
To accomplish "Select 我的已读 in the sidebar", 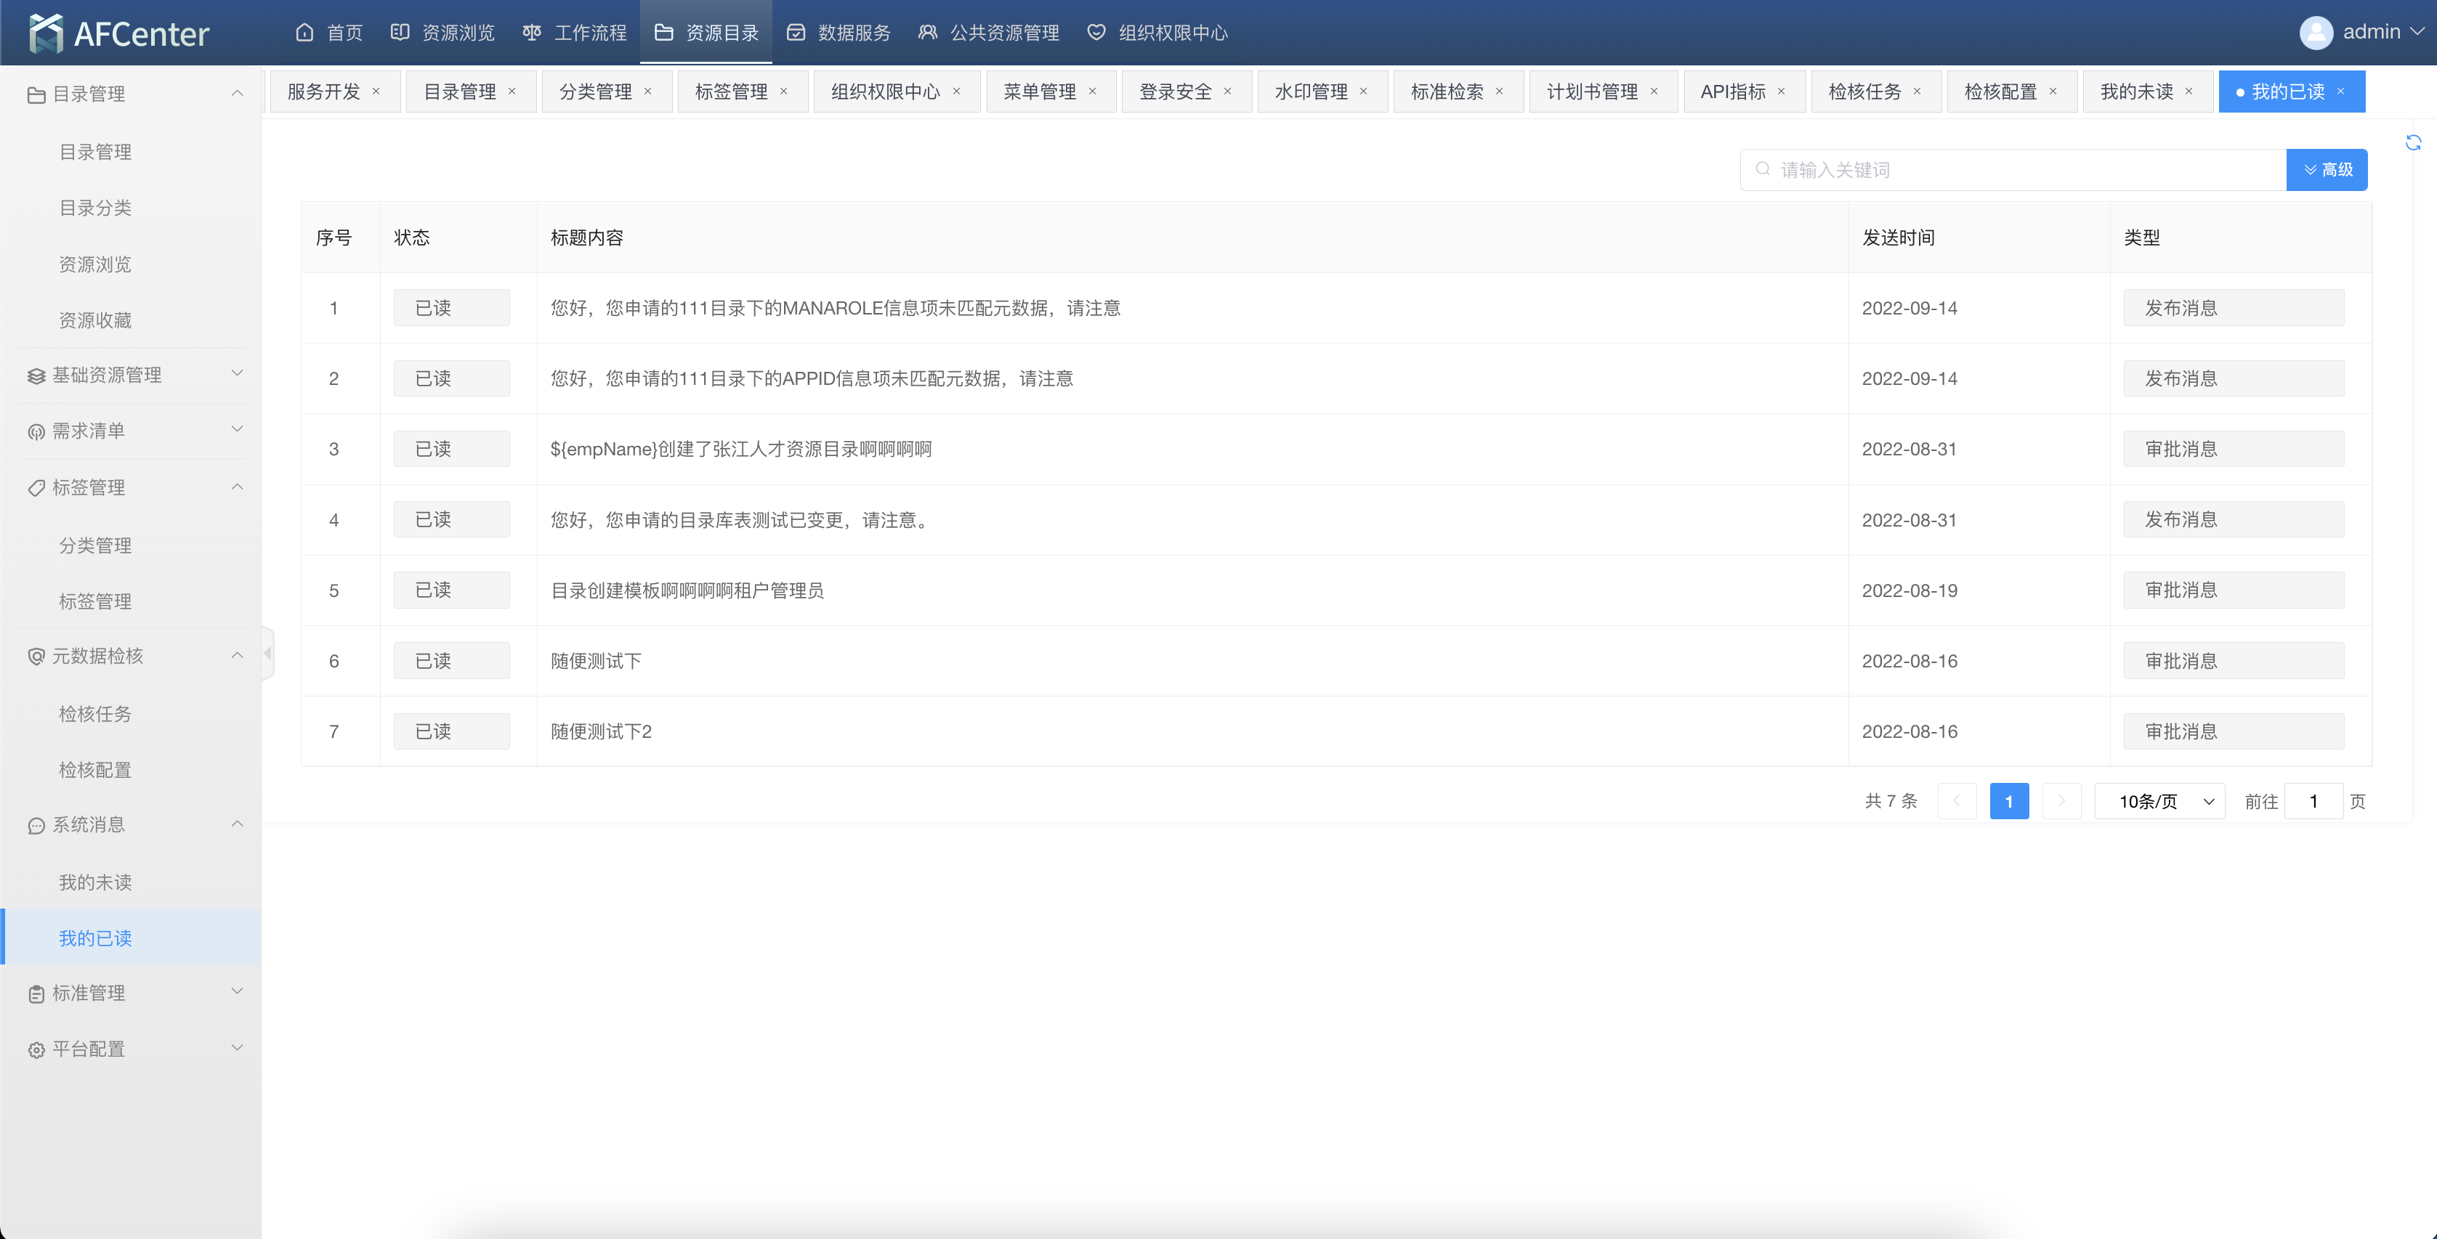I will click(x=132, y=938).
